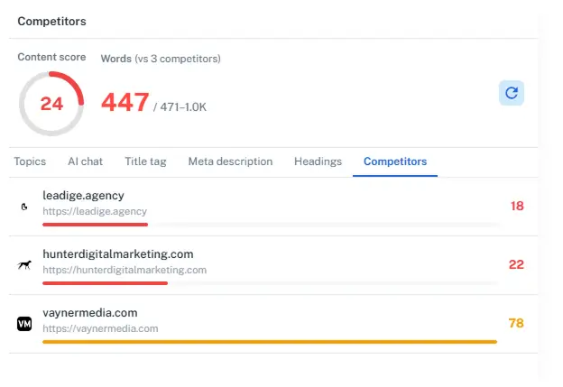Click the word count 447
The width and height of the screenshot is (563, 387).
[x=125, y=102]
